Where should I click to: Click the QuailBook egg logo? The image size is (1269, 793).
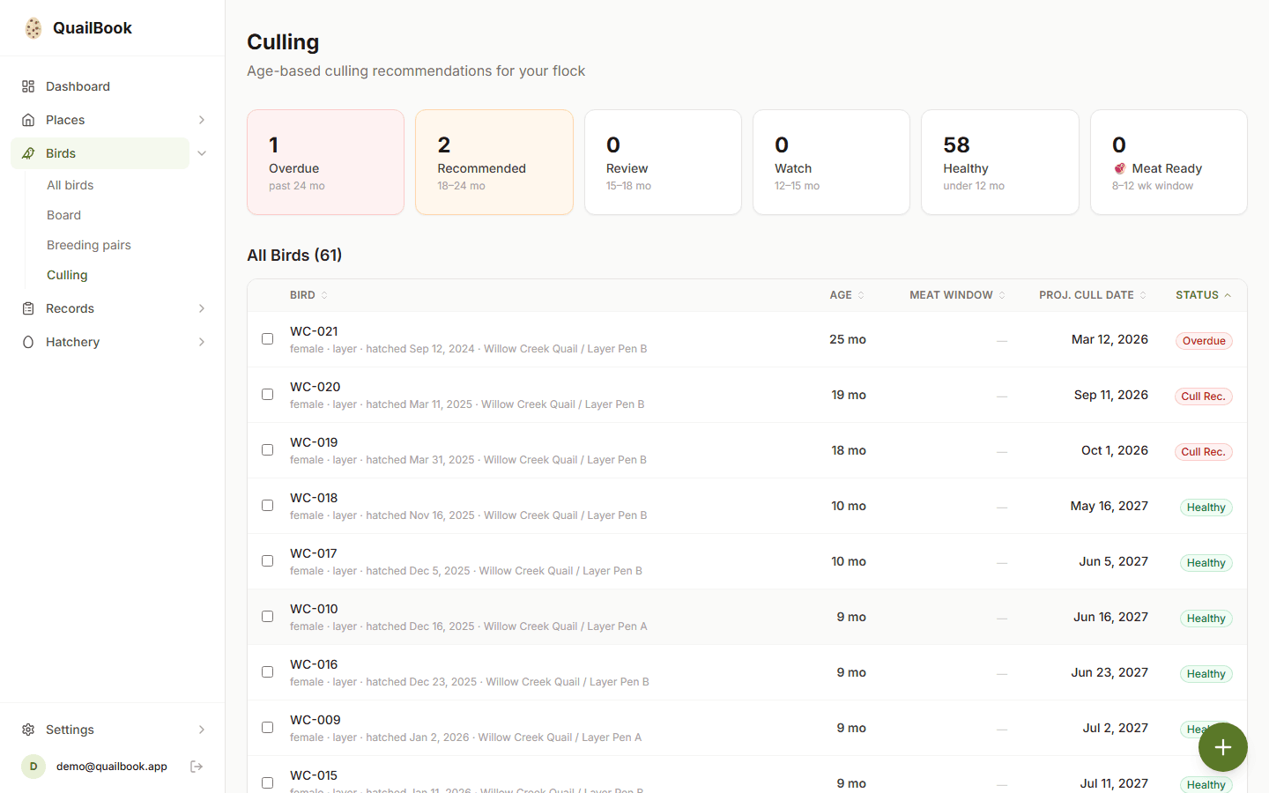click(33, 28)
